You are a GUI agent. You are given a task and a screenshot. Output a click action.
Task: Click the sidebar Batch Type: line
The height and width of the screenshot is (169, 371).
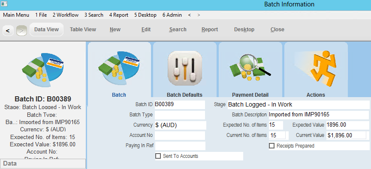pos(42,115)
